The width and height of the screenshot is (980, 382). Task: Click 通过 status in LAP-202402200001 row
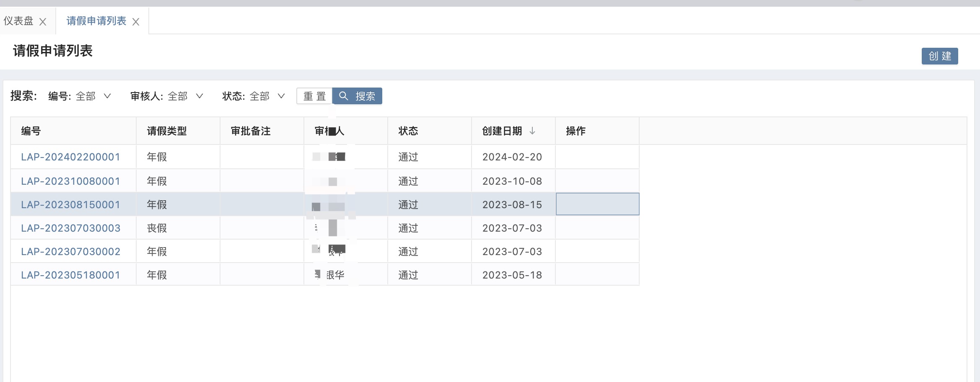(408, 157)
